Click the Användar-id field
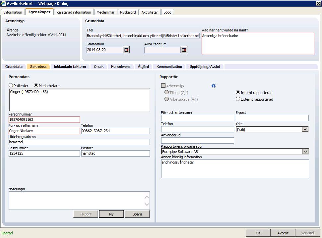The image size is (322, 238). pos(198,140)
